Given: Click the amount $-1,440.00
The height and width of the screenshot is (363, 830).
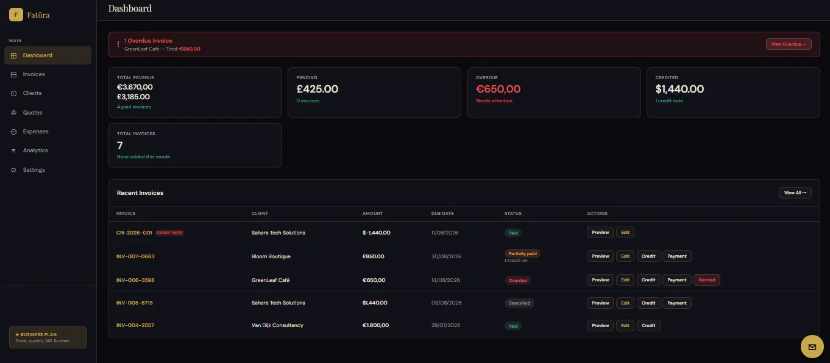Looking at the screenshot, I should 377,233.
